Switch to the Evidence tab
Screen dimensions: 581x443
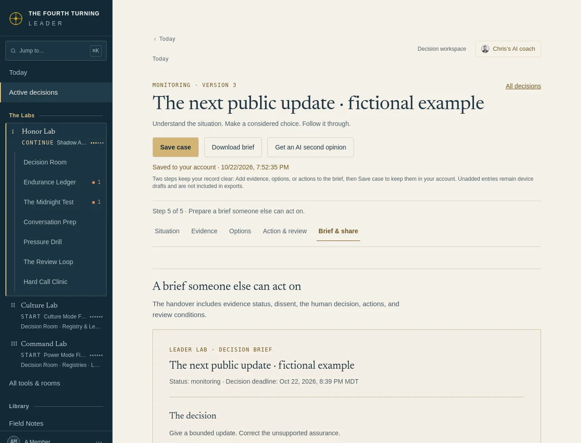[204, 231]
